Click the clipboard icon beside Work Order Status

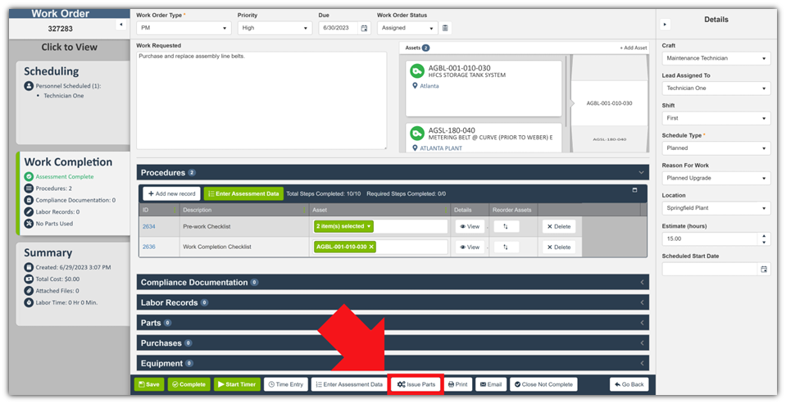(445, 28)
